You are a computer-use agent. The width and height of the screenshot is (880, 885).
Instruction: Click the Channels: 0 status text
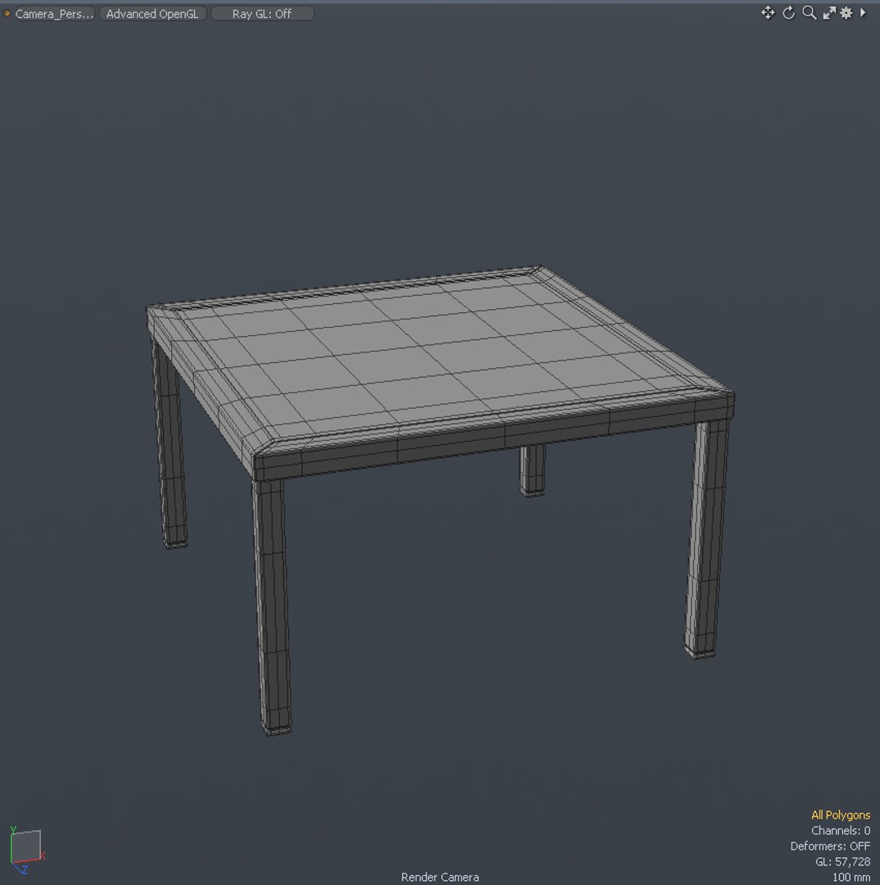pos(841,831)
